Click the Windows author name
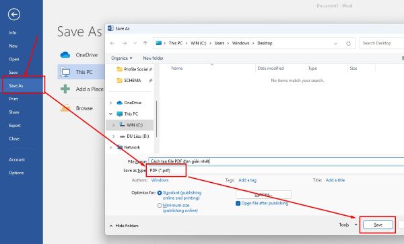The image size is (404, 244). click(x=160, y=180)
